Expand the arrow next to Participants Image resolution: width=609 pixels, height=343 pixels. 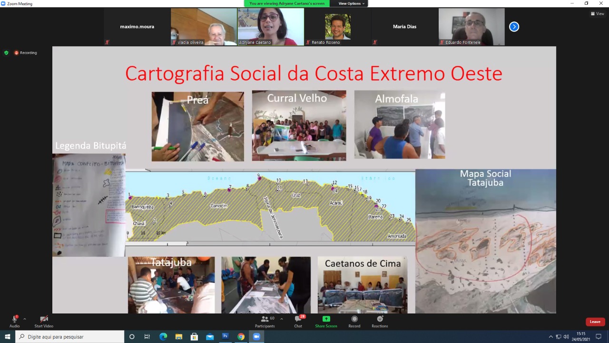tap(282, 319)
